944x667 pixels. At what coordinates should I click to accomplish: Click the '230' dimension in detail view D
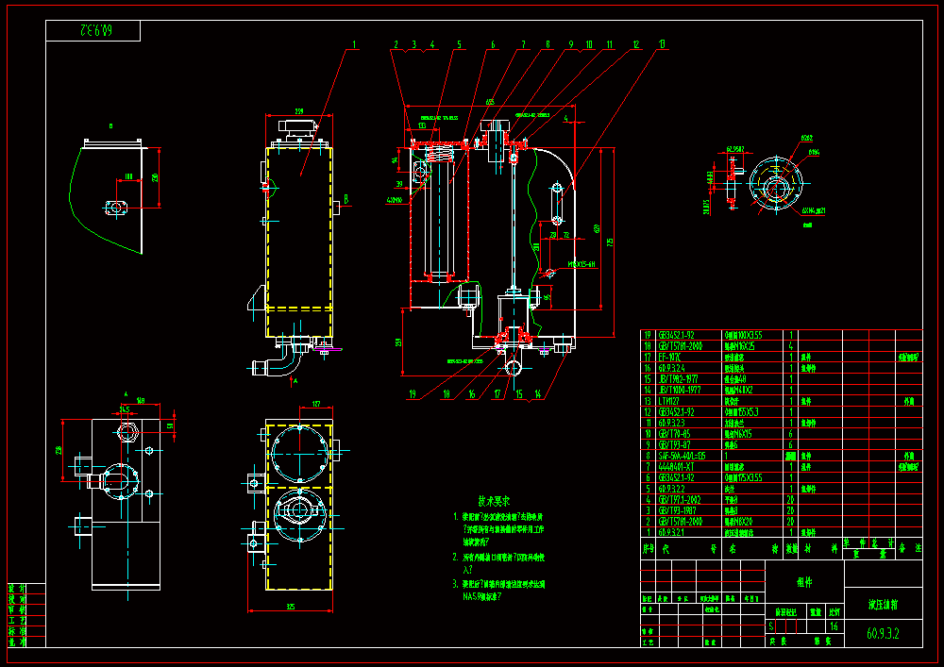[x=155, y=178]
